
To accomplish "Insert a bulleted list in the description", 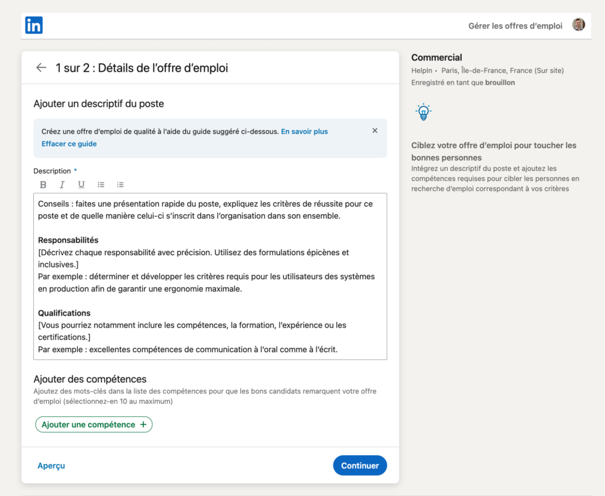I will [101, 184].
